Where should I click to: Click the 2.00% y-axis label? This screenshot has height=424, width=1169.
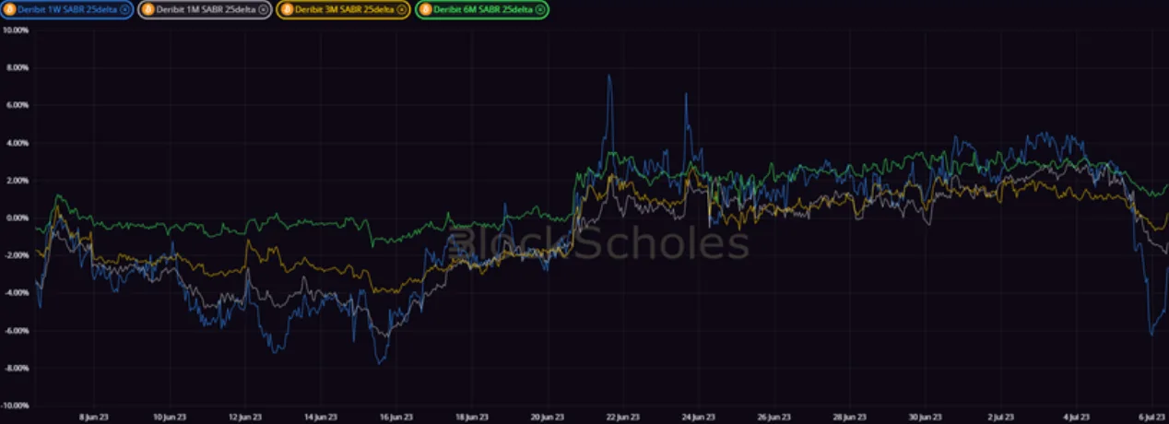(17, 181)
